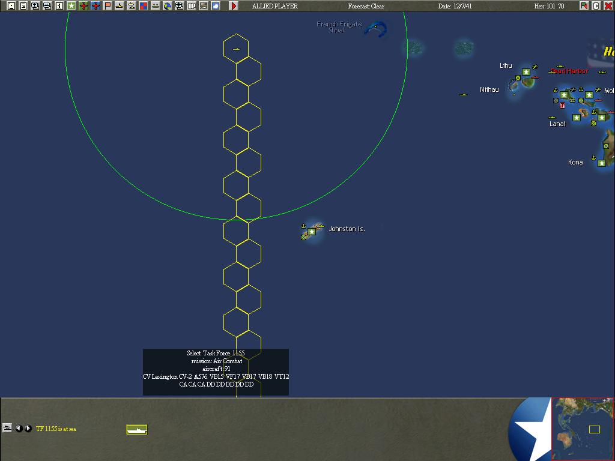The width and height of the screenshot is (615, 461).
Task: Open the task force list ships button
Action: click(x=7, y=427)
